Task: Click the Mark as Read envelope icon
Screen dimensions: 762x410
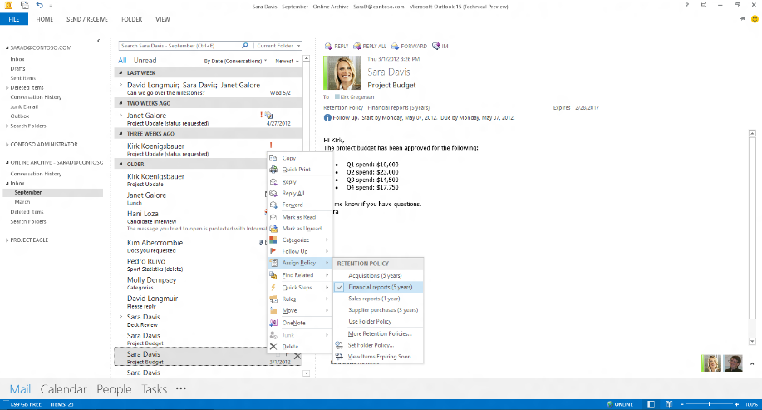Action: pyautogui.click(x=273, y=217)
